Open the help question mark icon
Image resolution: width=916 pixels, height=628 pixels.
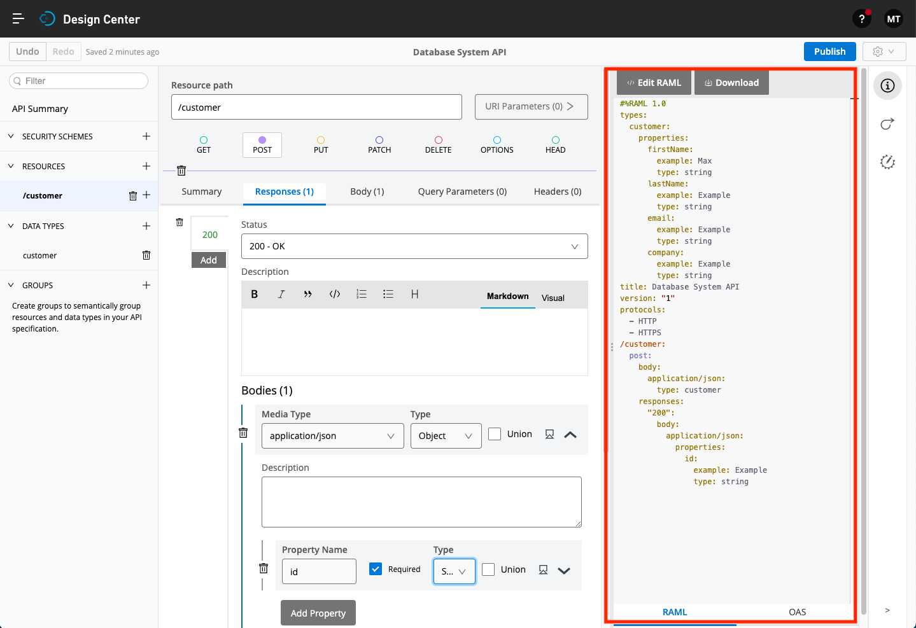(862, 19)
